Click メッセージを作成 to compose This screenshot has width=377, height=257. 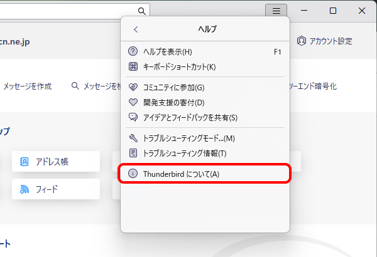[x=27, y=86]
